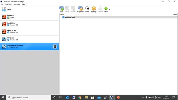Click the Taken column header
Screen dimensions: 178x100
pyautogui.click(x=175, y=15)
